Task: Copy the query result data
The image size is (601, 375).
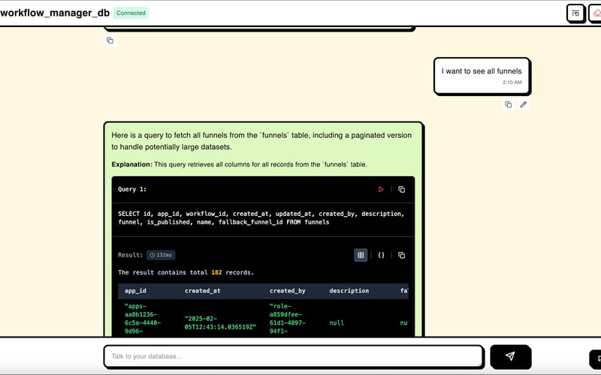Action: (401, 255)
